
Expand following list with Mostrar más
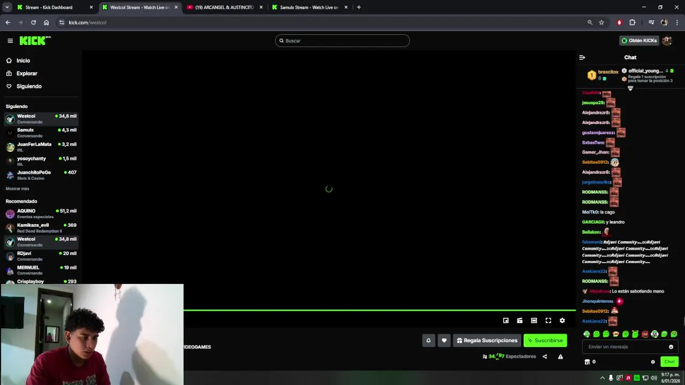pos(18,189)
